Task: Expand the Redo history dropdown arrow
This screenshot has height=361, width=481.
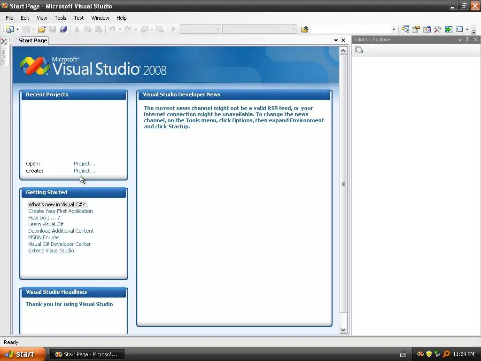Action: point(136,29)
